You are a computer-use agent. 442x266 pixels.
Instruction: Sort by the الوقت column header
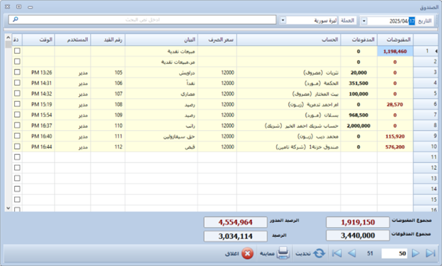pyautogui.click(x=38, y=40)
